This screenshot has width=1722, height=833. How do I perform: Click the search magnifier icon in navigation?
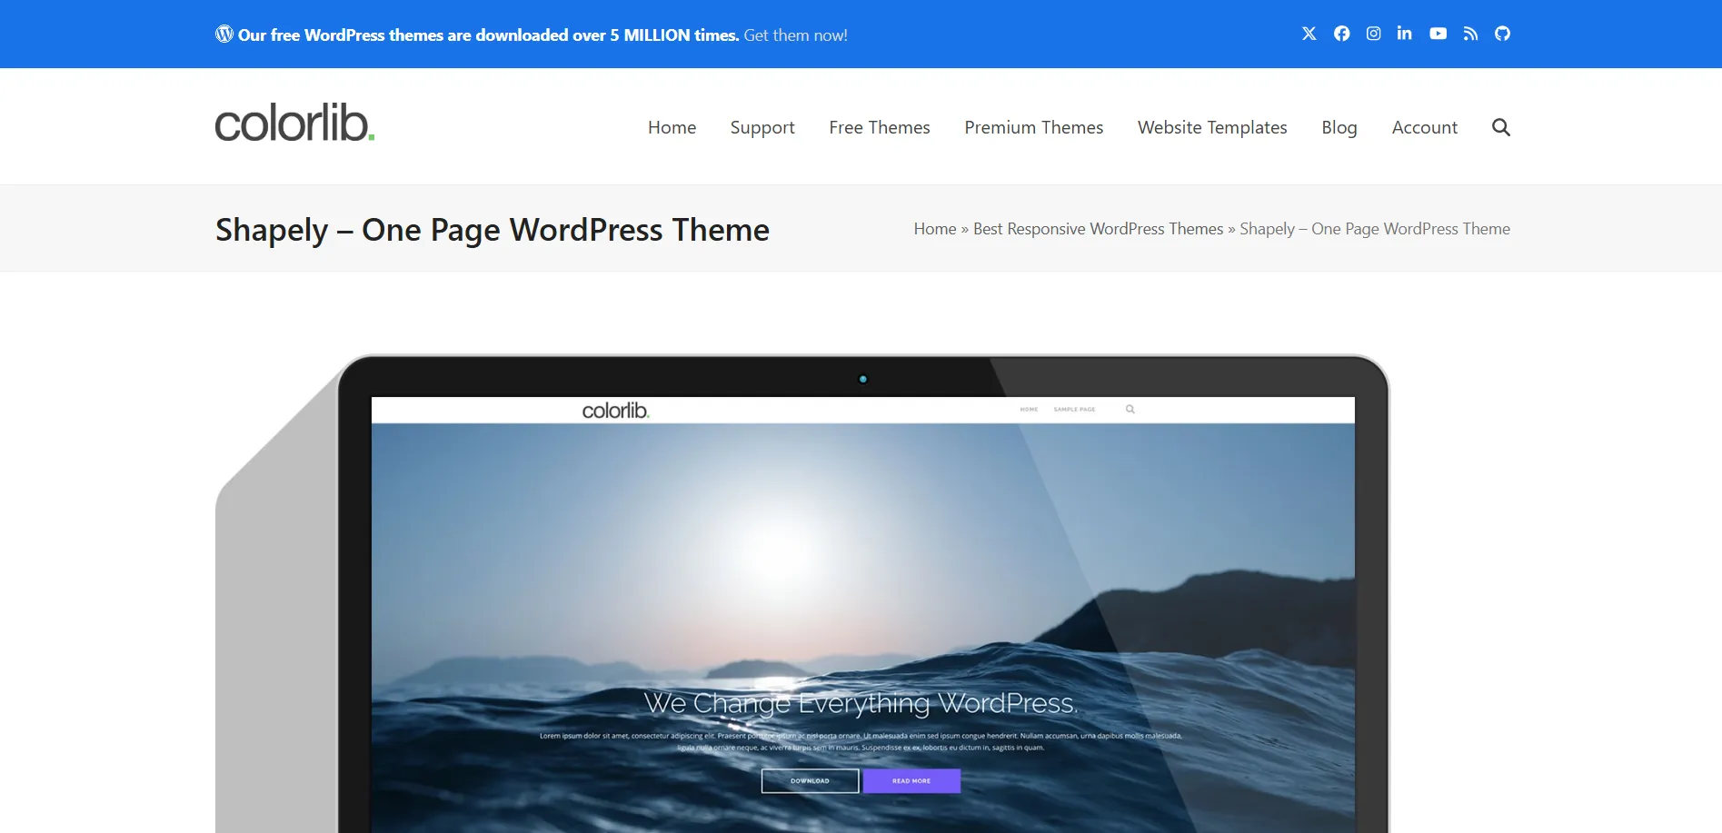1501,127
